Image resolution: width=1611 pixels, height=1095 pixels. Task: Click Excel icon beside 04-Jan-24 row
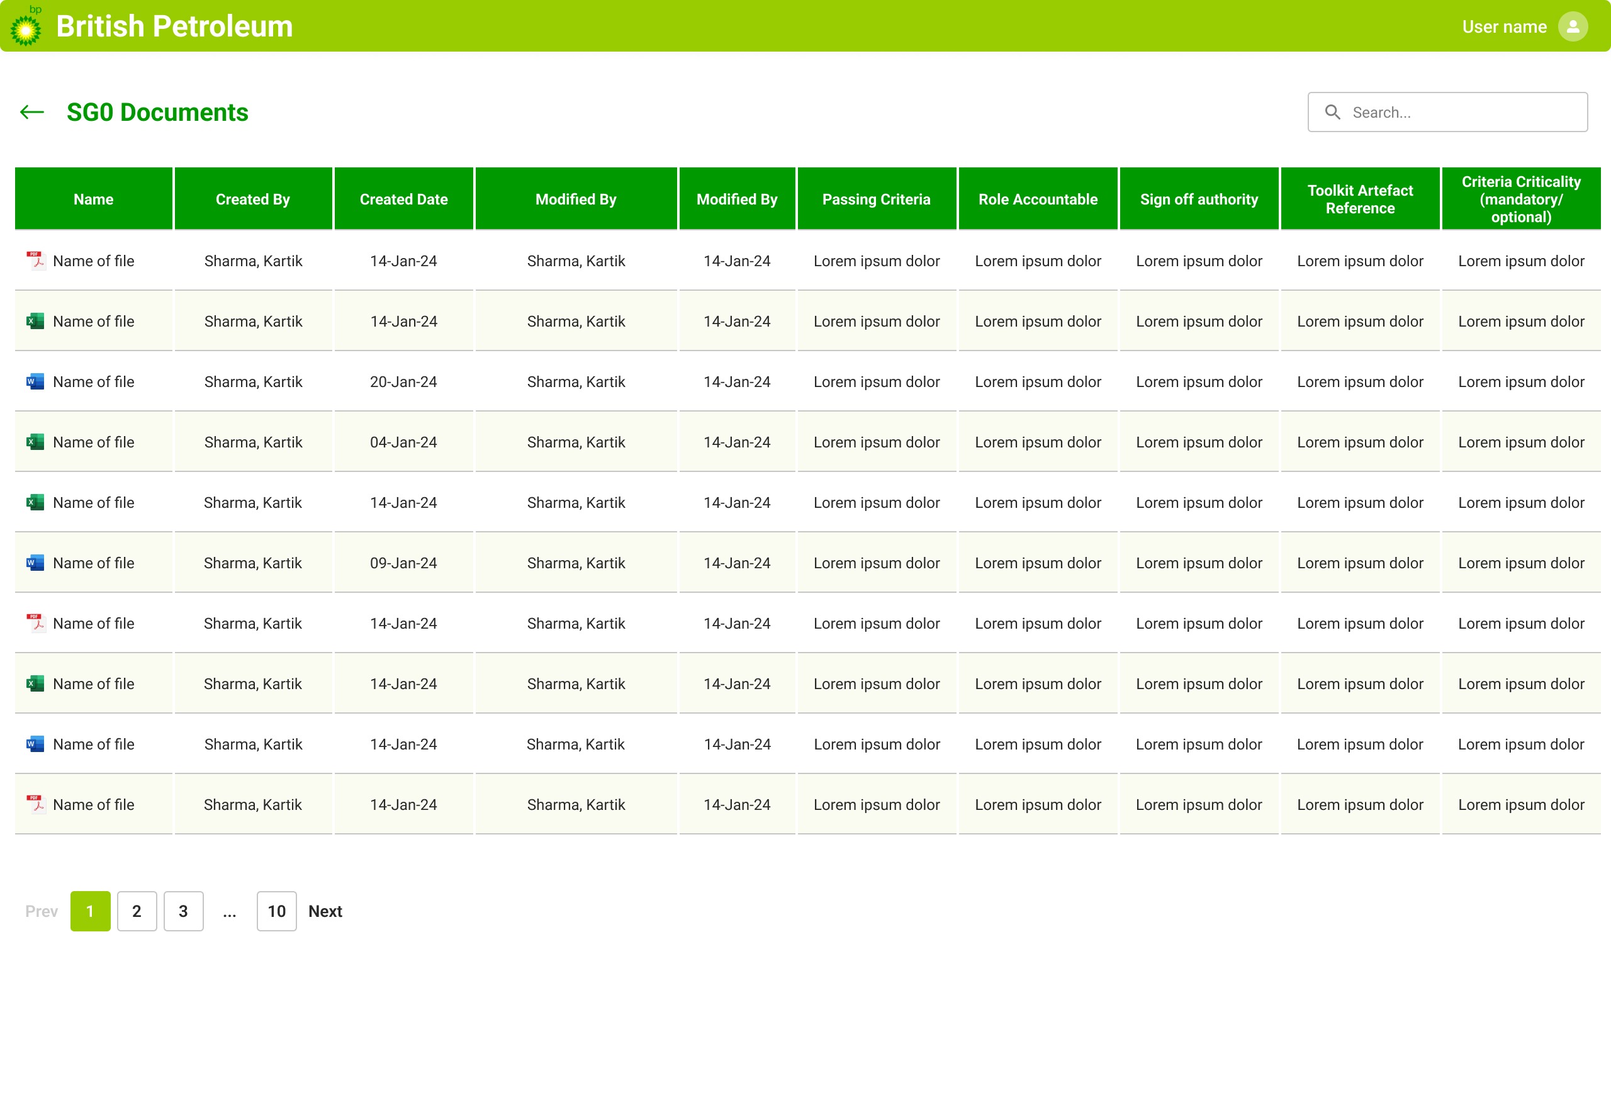[35, 442]
